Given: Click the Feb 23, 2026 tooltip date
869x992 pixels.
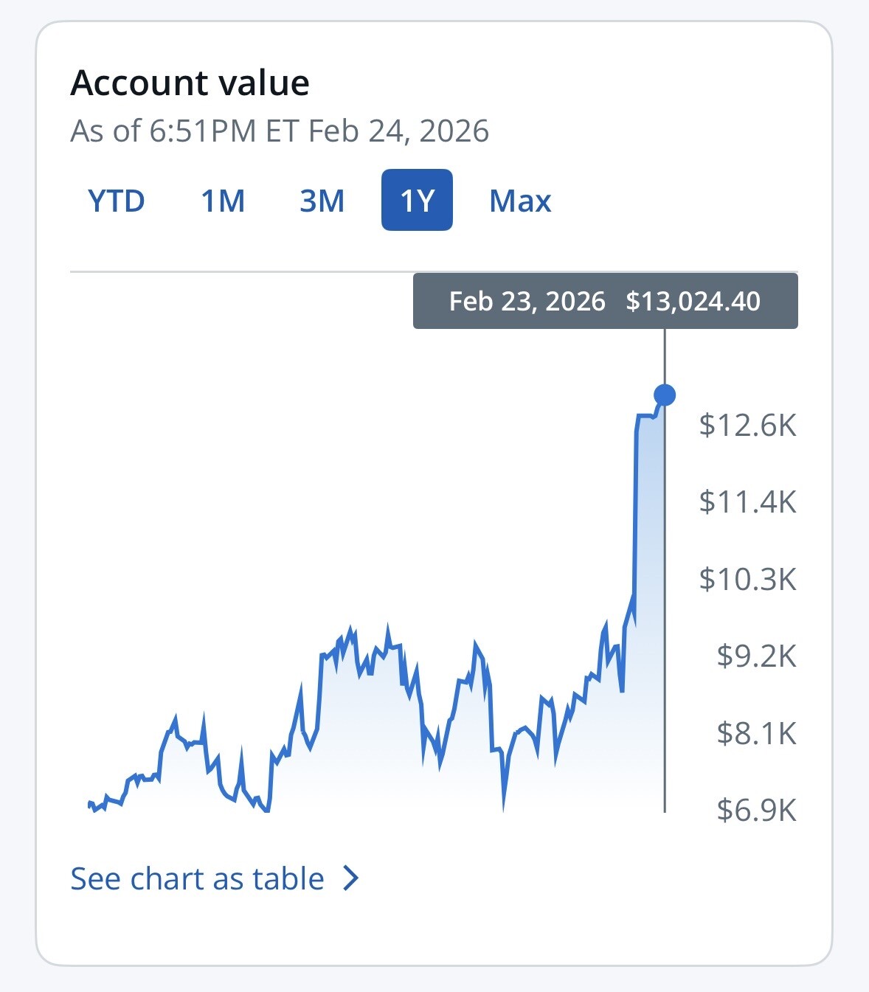Looking at the screenshot, I should coord(527,302).
